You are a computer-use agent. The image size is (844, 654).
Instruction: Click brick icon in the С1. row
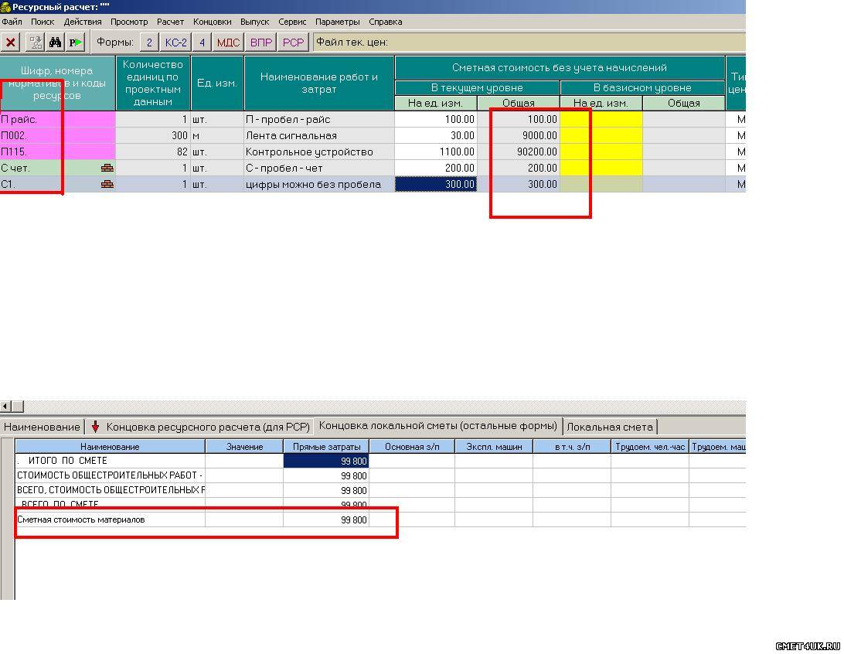(107, 184)
